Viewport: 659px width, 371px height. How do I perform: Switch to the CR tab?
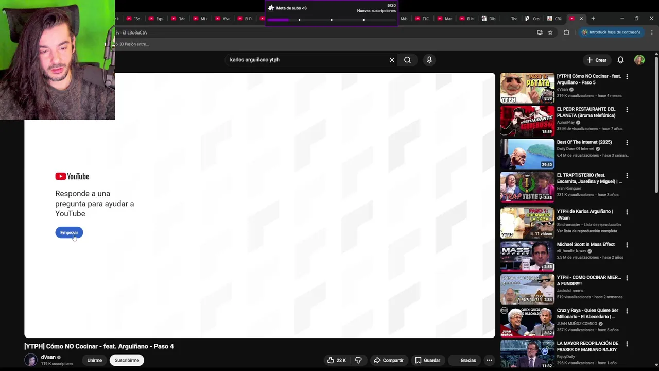click(x=554, y=19)
